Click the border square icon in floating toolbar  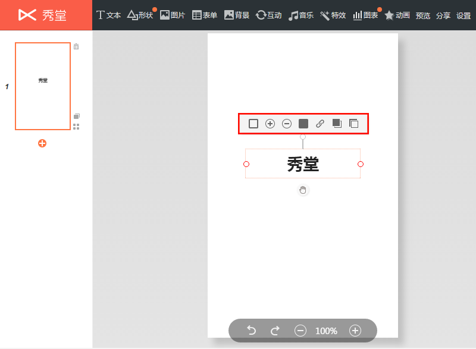[253, 124]
